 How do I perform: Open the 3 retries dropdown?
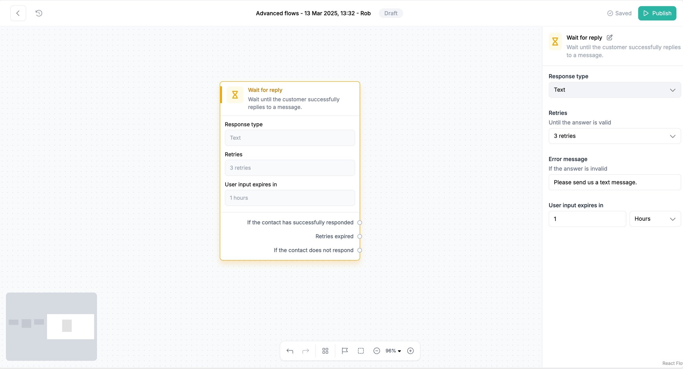(614, 136)
